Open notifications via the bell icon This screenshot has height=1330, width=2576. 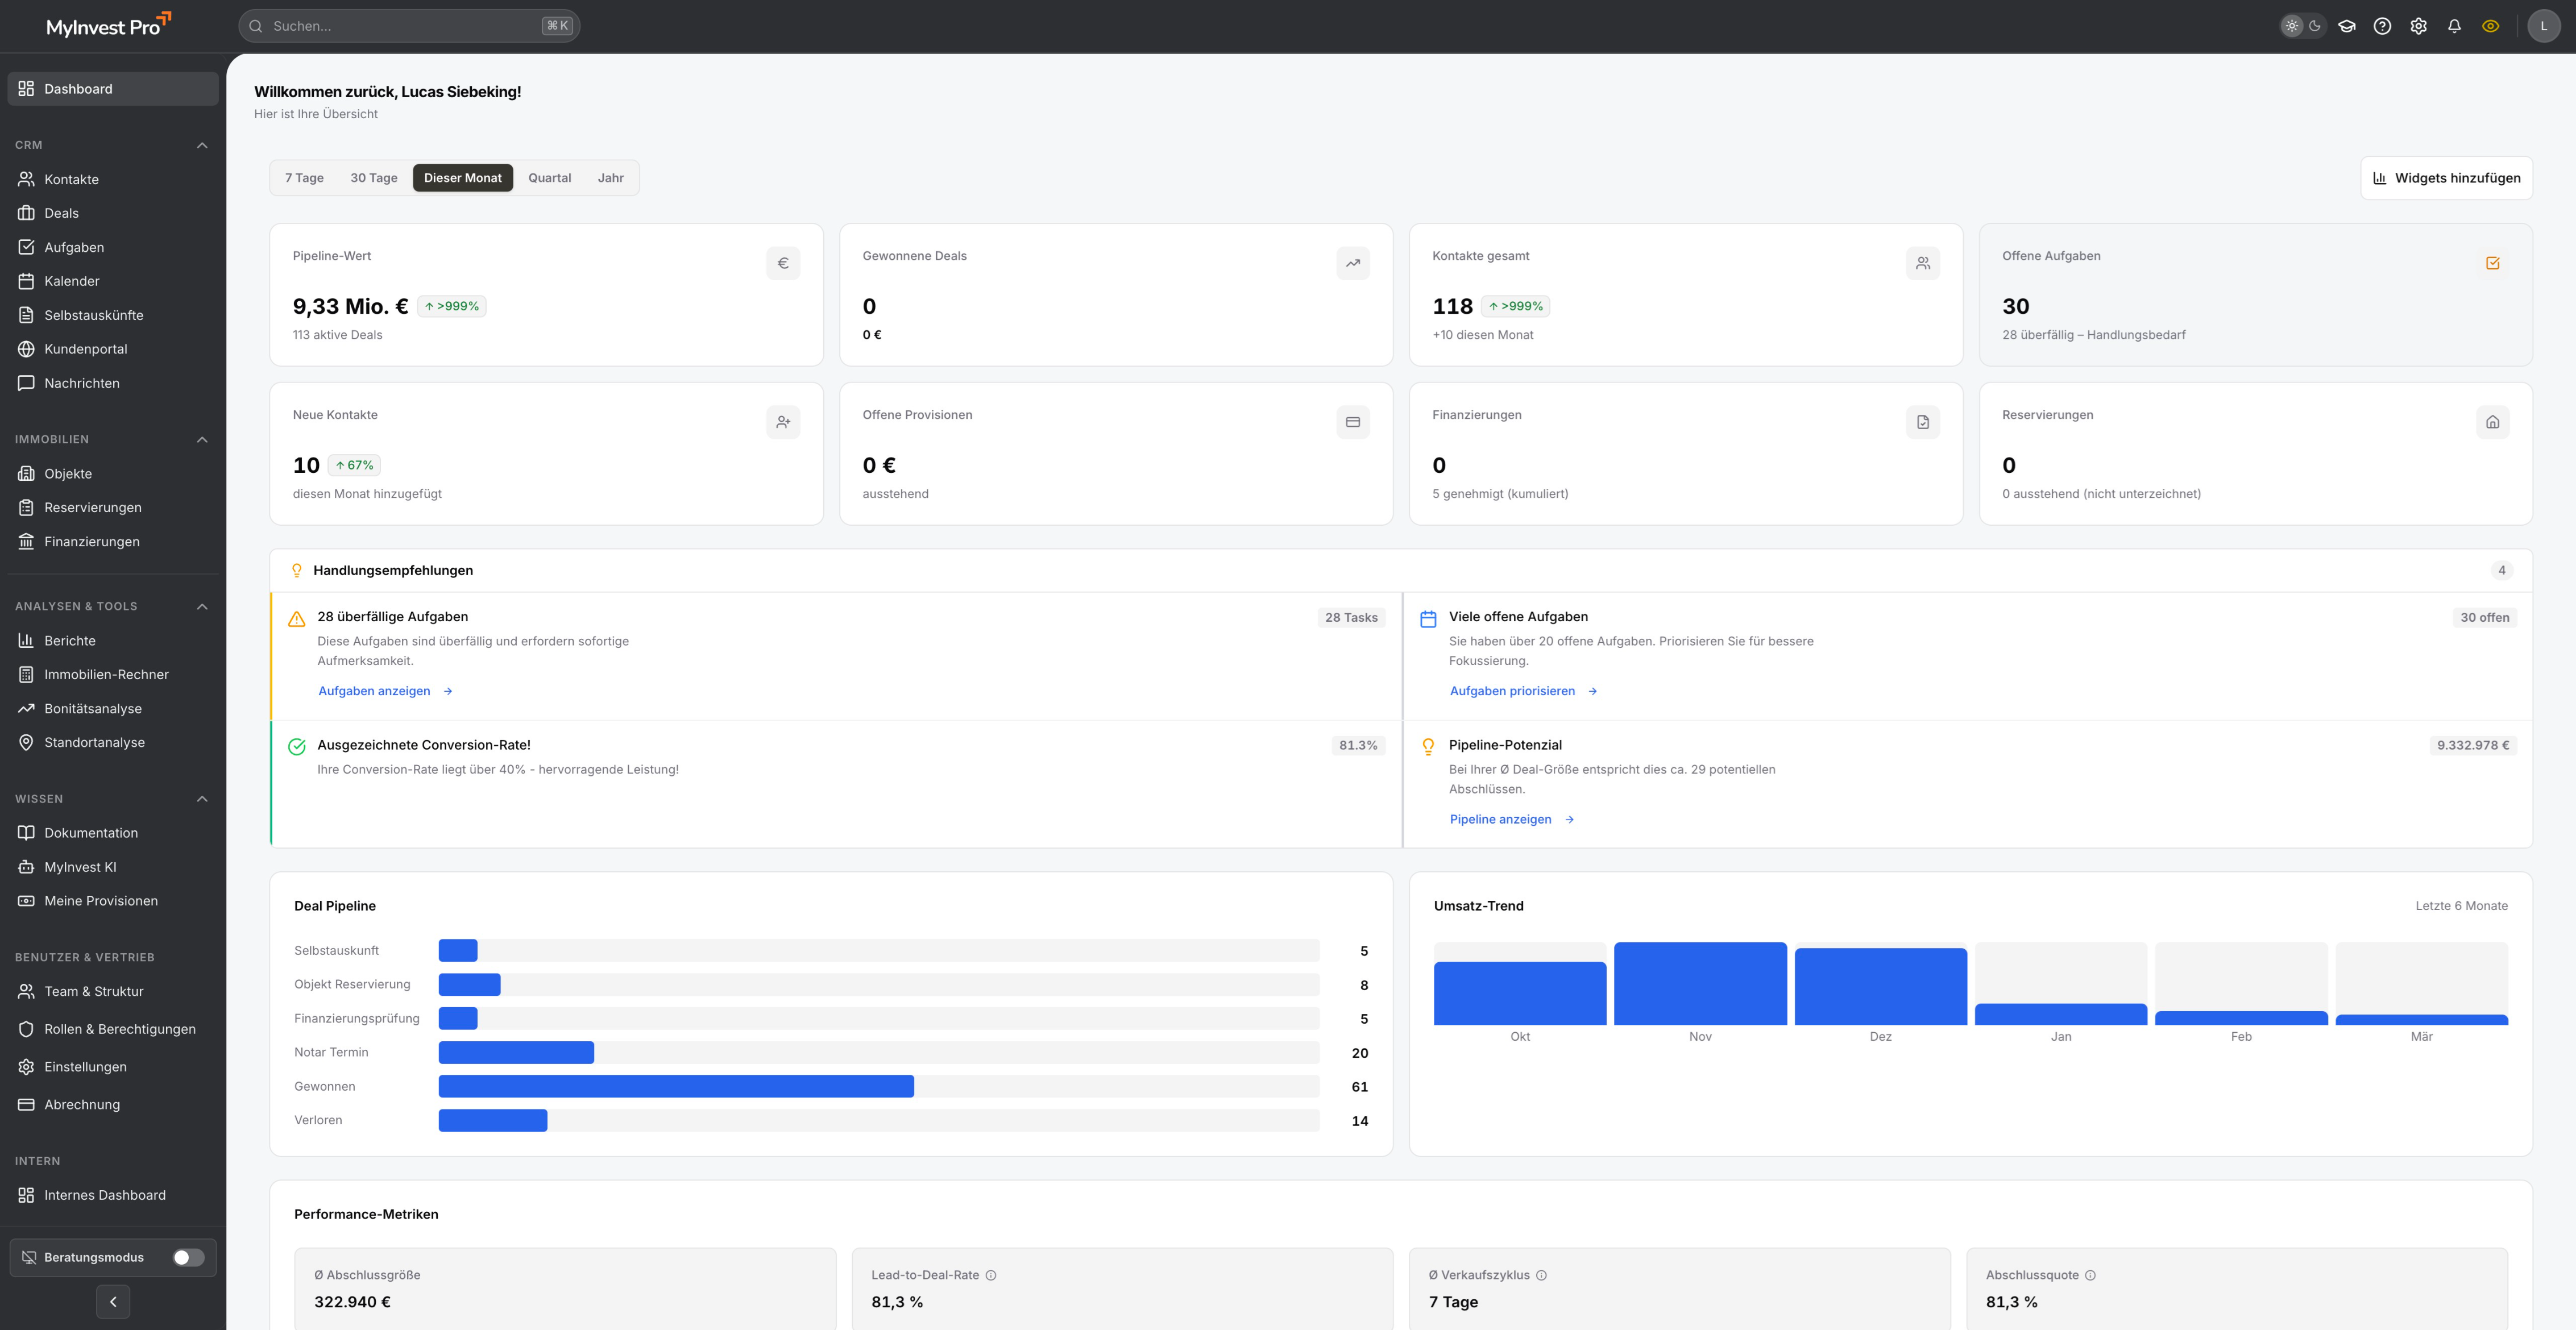point(2454,25)
